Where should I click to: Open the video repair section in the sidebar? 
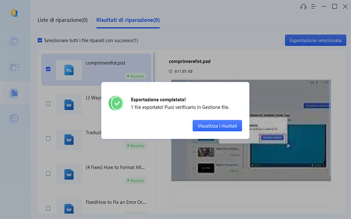(x=15, y=41)
